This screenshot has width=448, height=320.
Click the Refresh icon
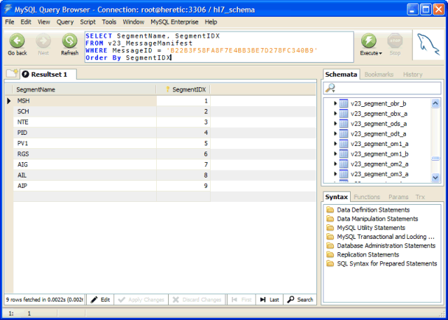coord(70,41)
